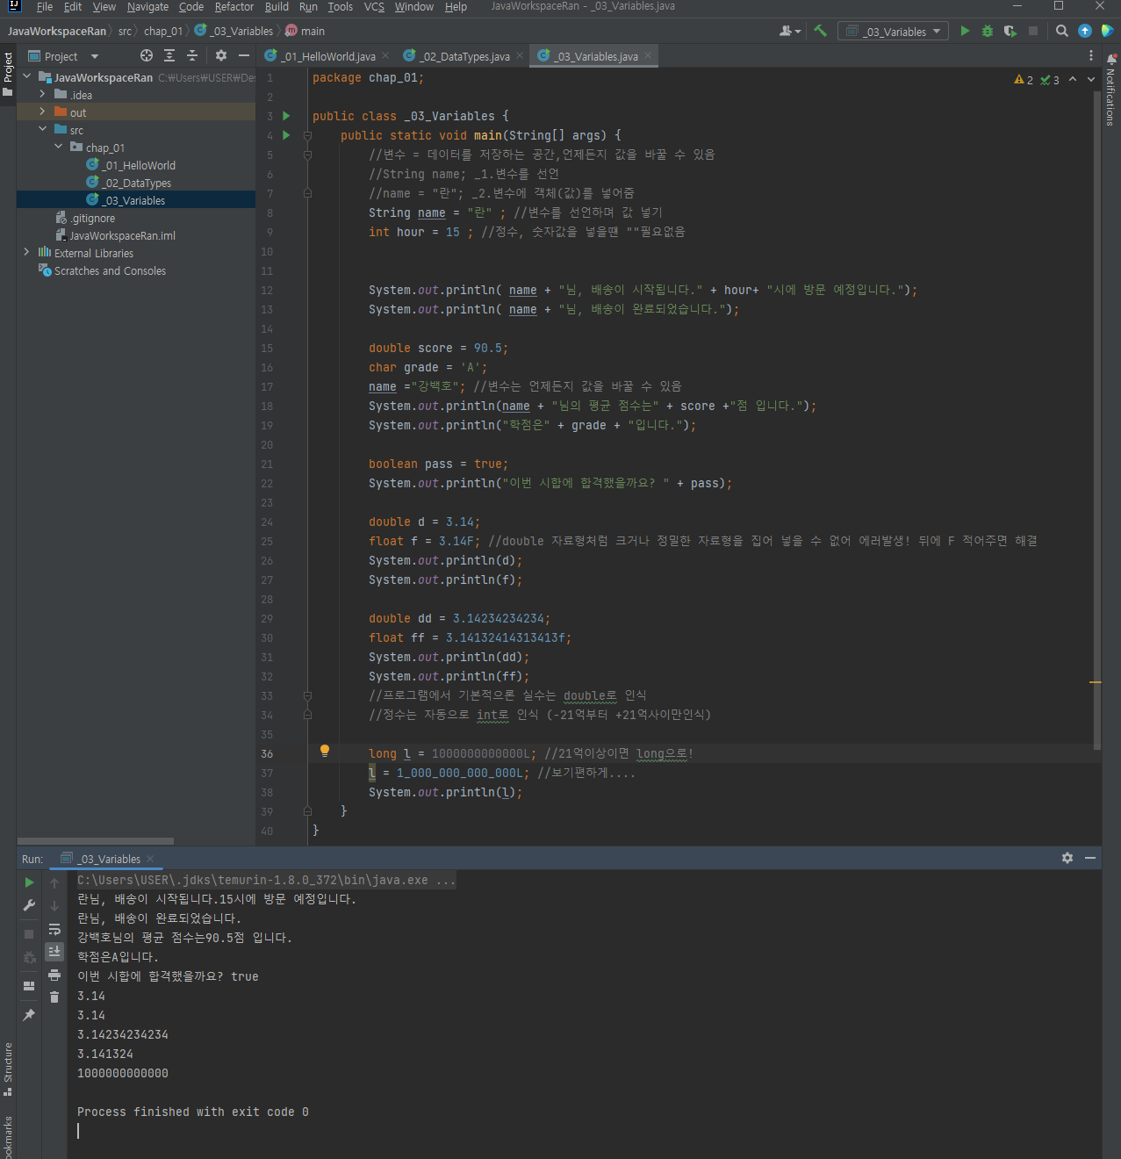This screenshot has width=1121, height=1159.
Task: Toggle the Project side tool window button
Action: coord(8,75)
